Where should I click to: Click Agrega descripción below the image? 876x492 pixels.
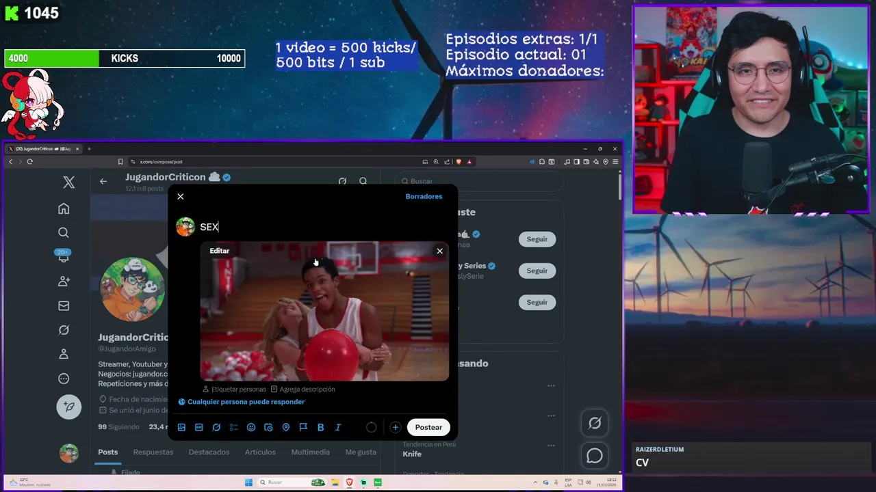(302, 389)
